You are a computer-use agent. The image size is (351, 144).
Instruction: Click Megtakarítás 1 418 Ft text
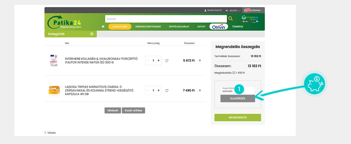click(229, 73)
